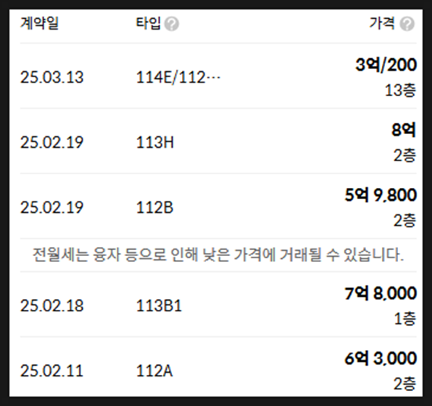
Task: Click the 5억 9,800 price
Action: click(380, 195)
